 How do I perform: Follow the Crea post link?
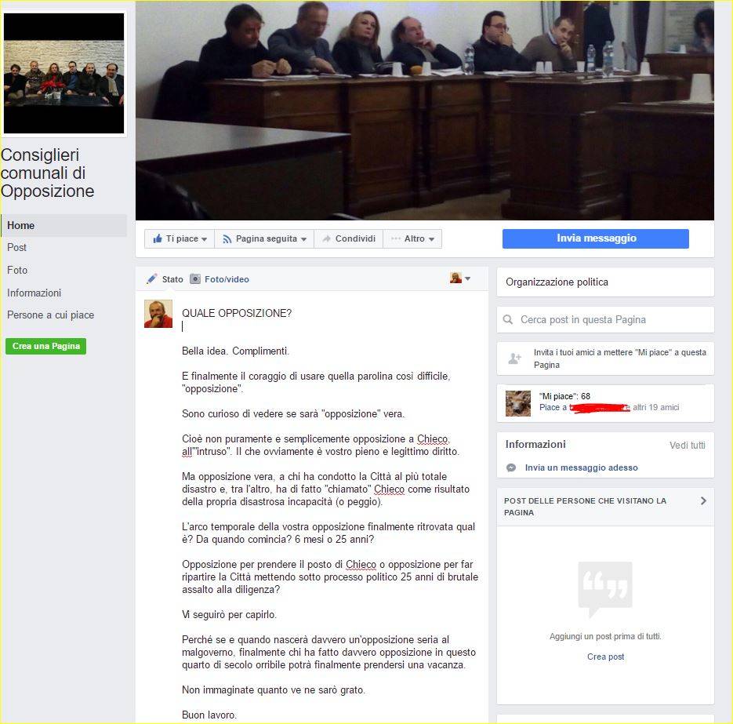point(605,657)
